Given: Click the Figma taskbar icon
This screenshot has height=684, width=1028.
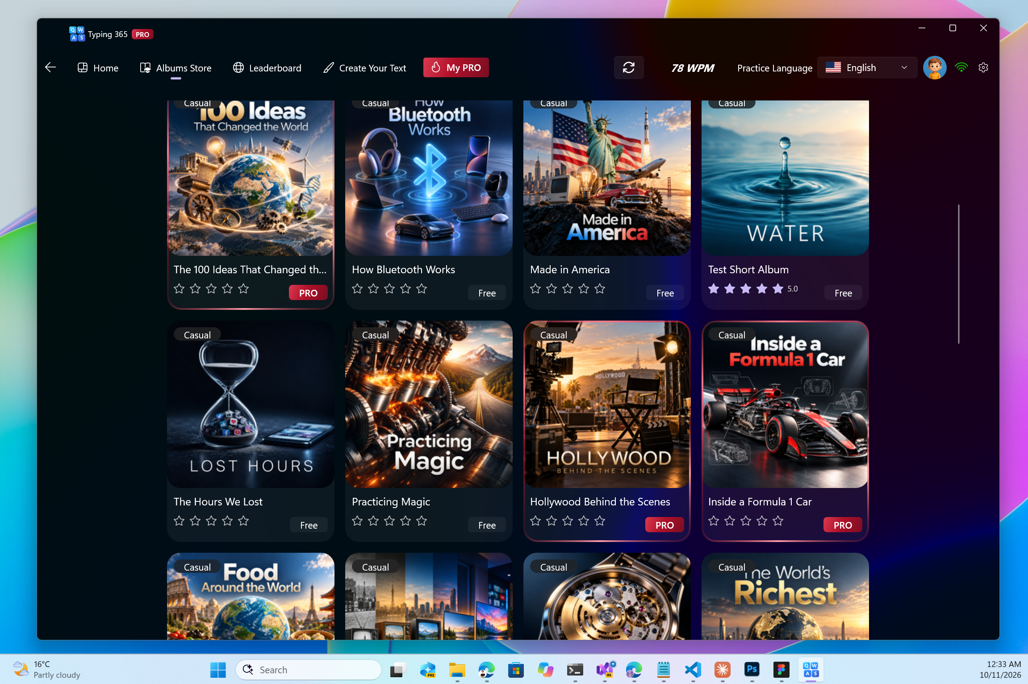Looking at the screenshot, I should [x=781, y=670].
